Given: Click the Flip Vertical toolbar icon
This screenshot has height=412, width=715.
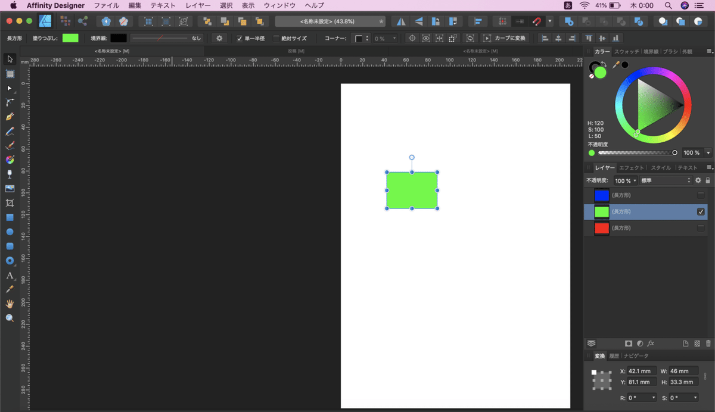Looking at the screenshot, I should 418,21.
